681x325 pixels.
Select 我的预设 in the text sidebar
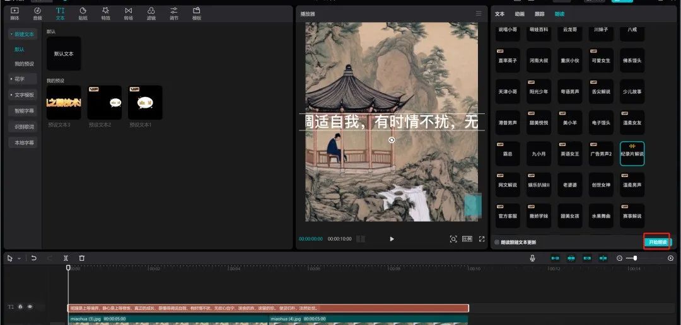tap(25, 64)
